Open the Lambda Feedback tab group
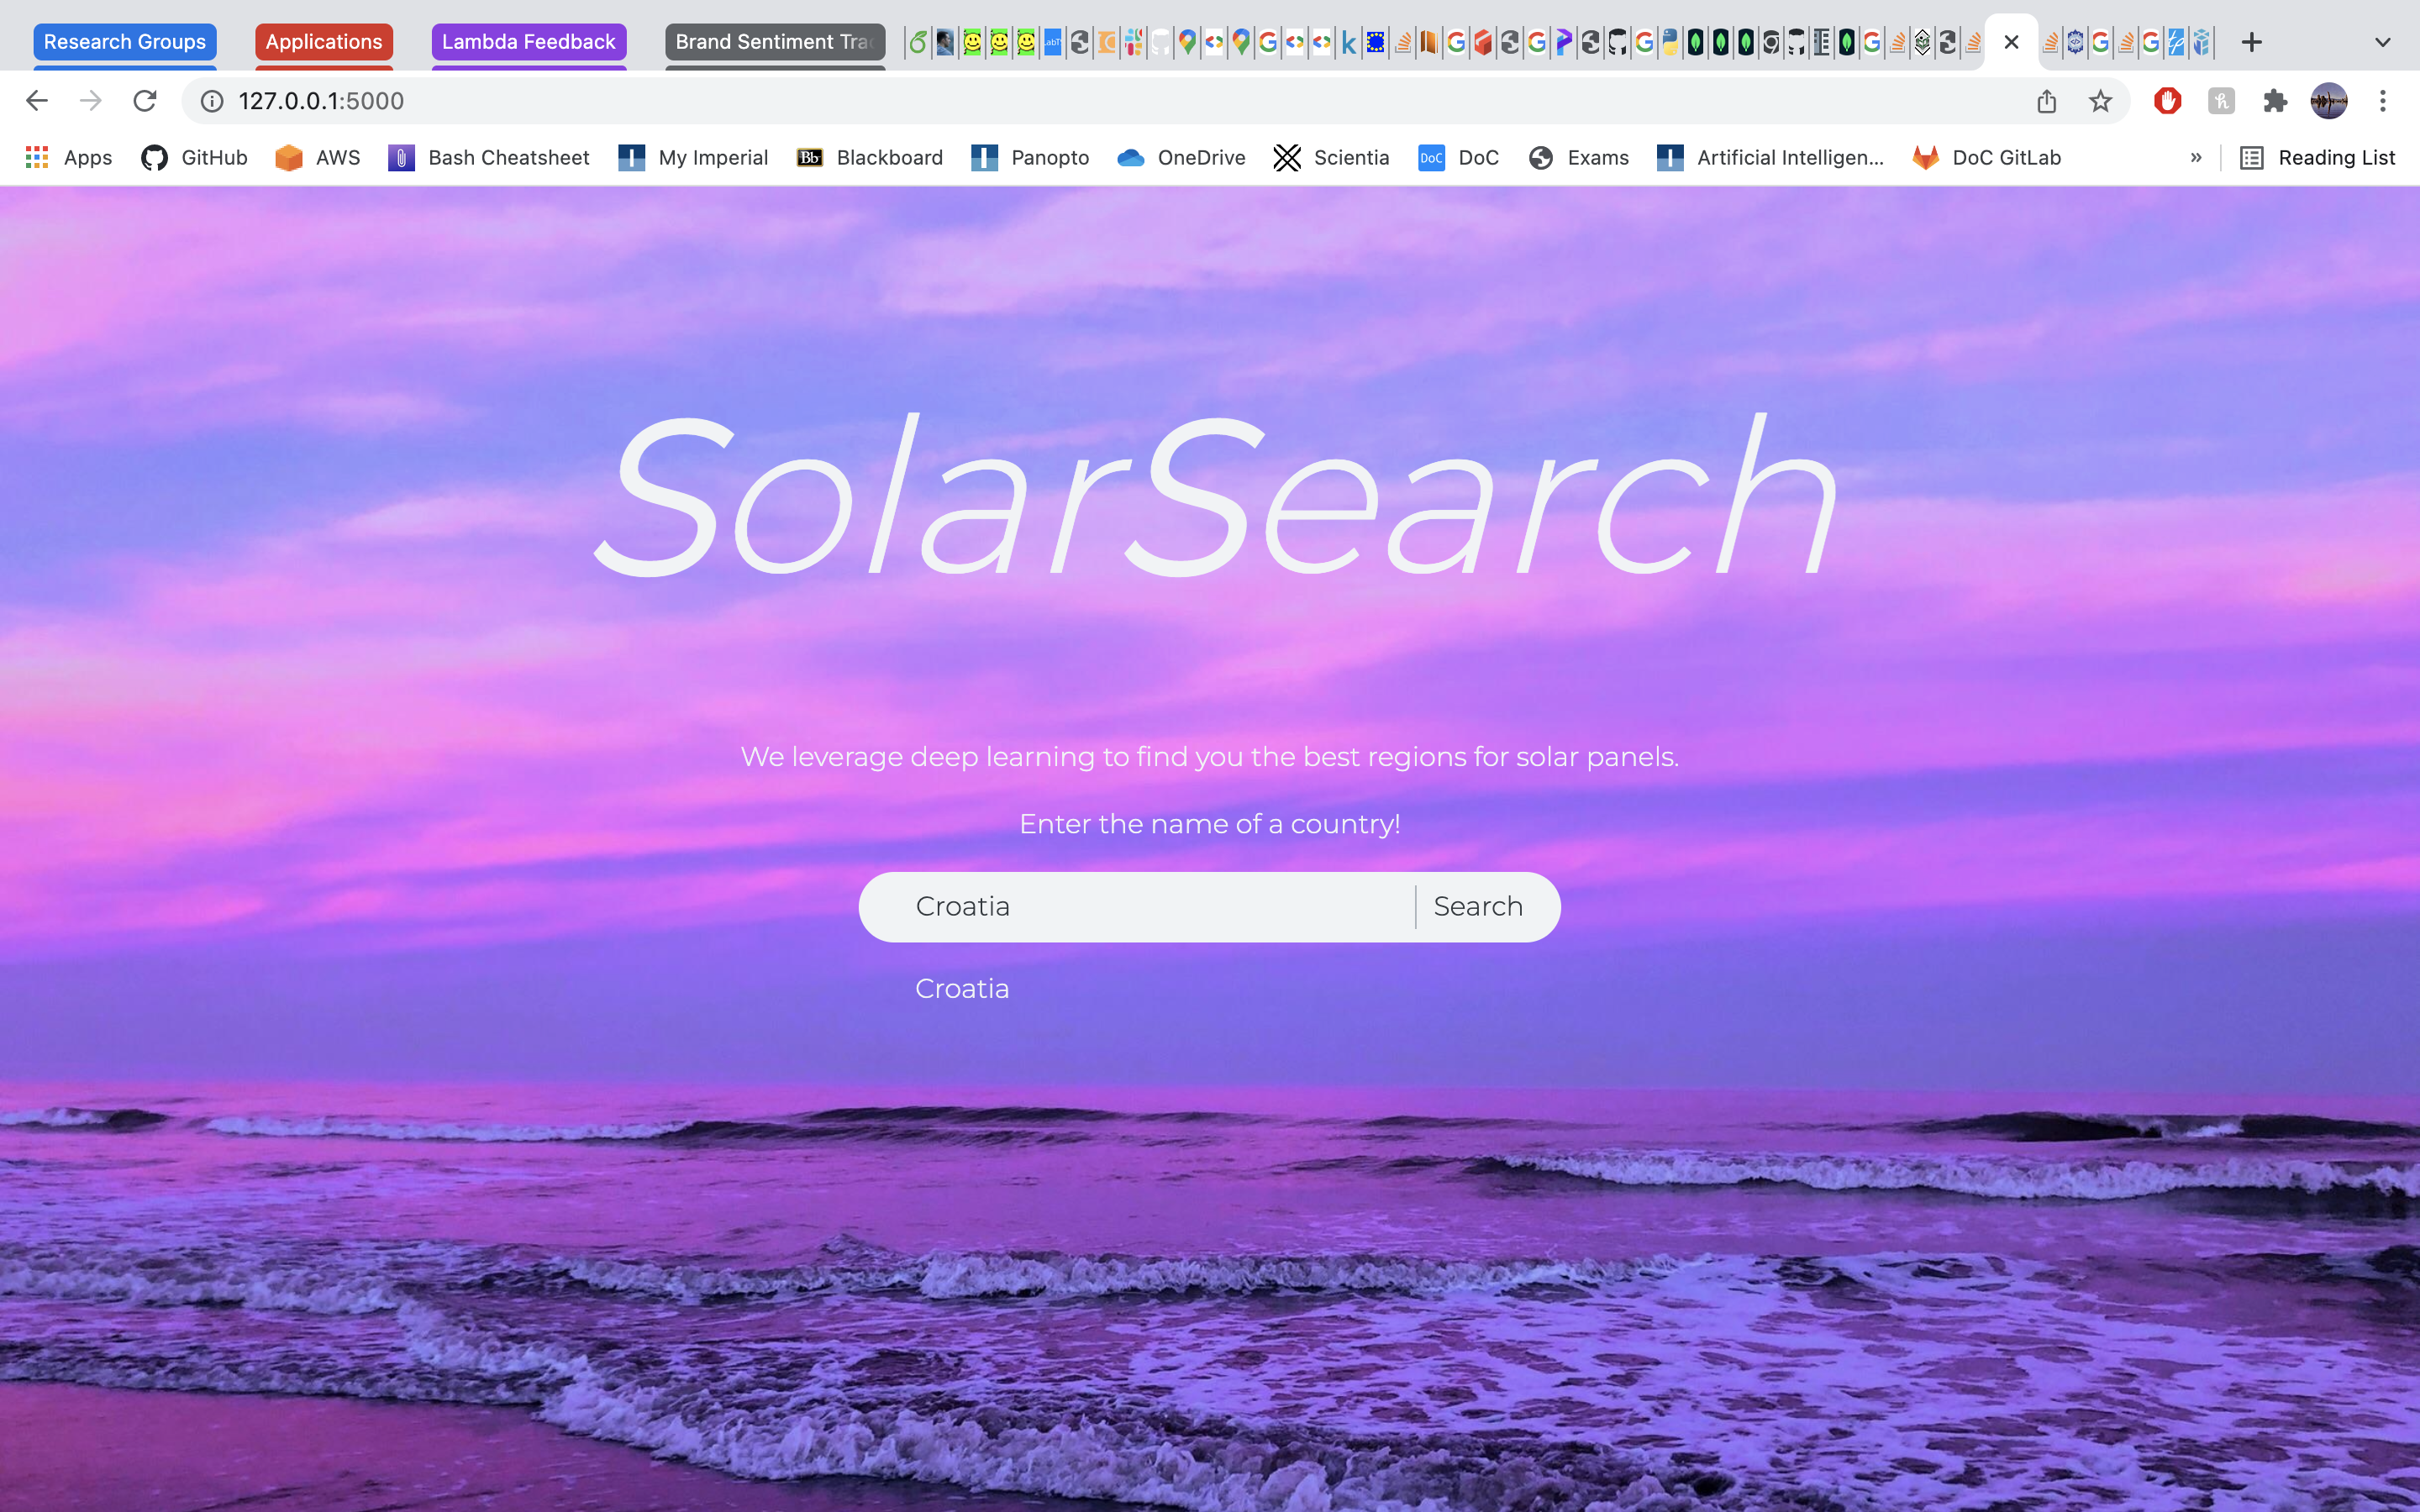Viewport: 2420px width, 1512px height. click(528, 42)
